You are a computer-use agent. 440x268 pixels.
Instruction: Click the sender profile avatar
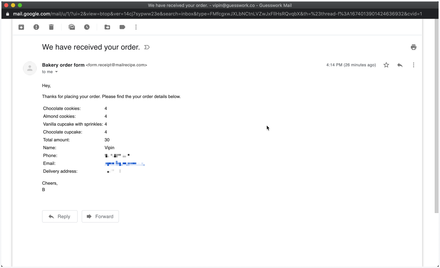click(30, 68)
